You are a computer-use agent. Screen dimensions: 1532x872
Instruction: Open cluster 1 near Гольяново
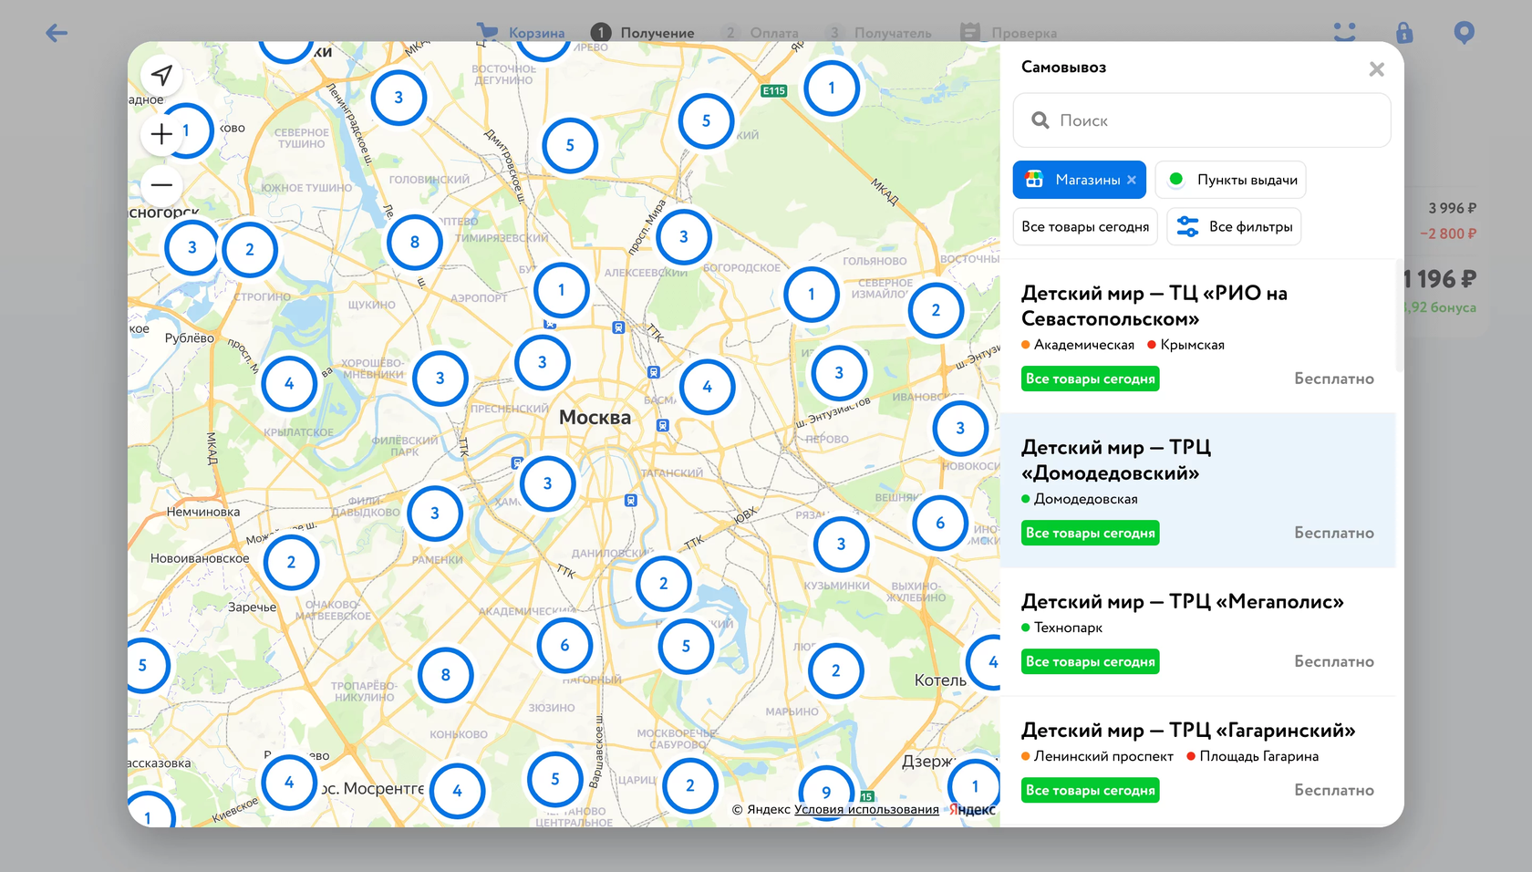tap(812, 295)
